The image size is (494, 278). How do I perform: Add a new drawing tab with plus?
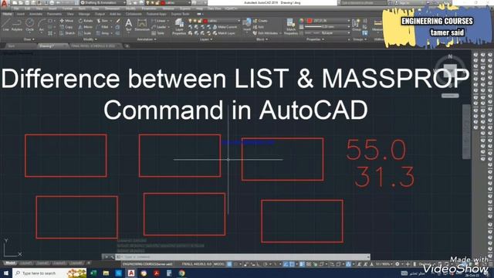tap(127, 46)
